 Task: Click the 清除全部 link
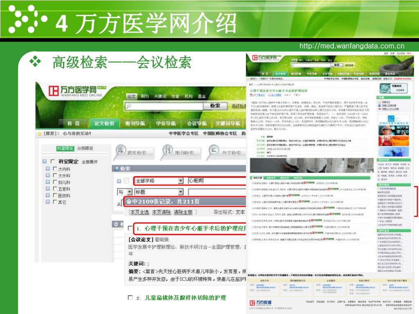point(183,212)
